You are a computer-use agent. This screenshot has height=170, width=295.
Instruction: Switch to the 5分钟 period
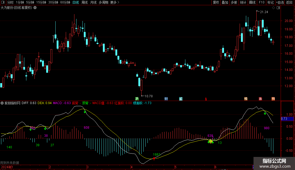tap(30, 2)
